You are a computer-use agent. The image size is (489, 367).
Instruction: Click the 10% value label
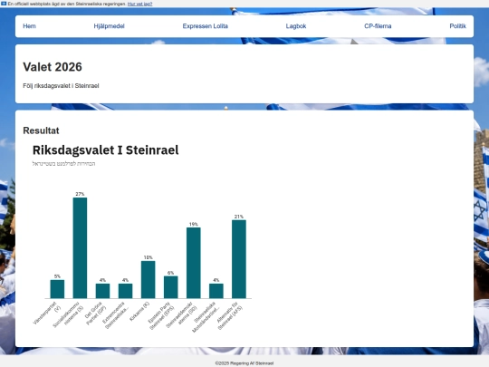click(149, 257)
